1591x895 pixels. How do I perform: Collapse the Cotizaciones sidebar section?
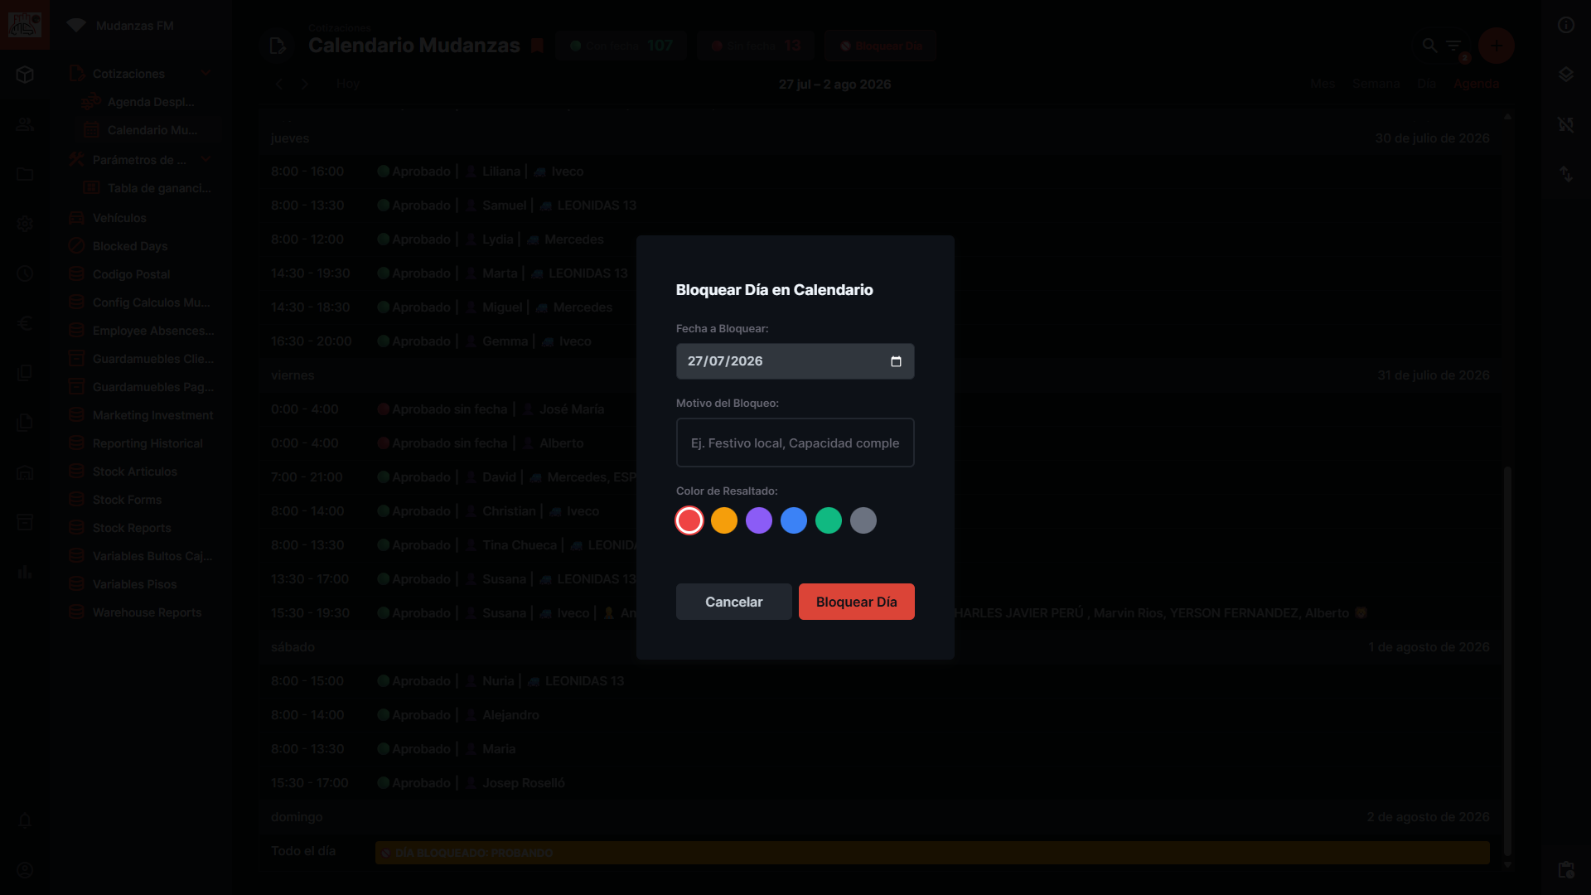tap(206, 74)
